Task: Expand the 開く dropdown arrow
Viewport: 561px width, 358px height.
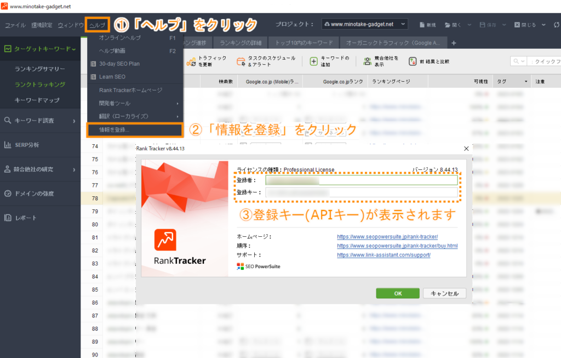Action: (x=470, y=25)
